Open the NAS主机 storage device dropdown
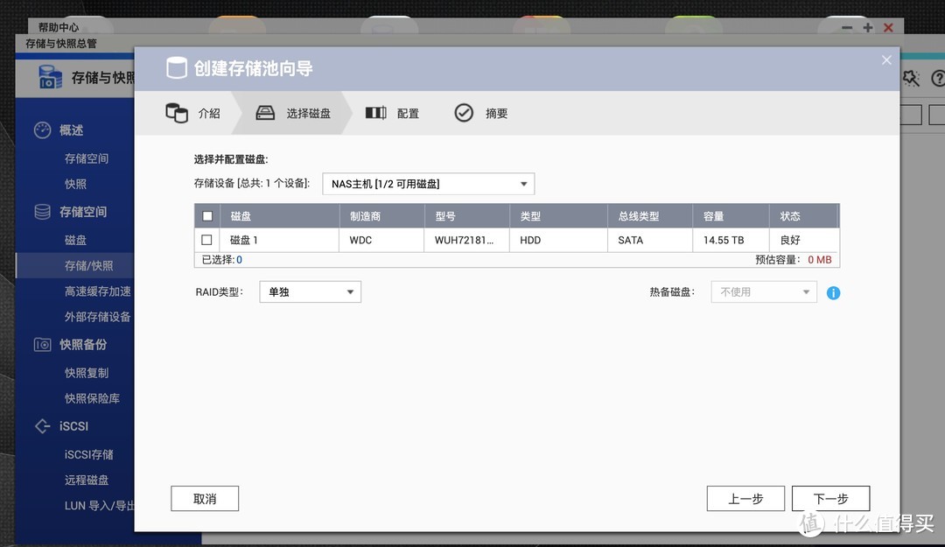Screen dimensions: 945x547 428,184
